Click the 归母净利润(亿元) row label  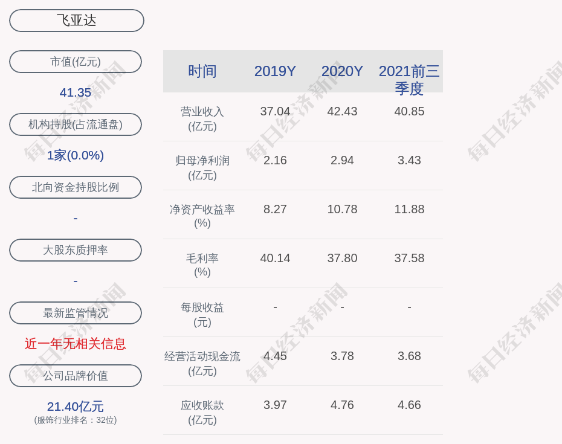click(202, 168)
